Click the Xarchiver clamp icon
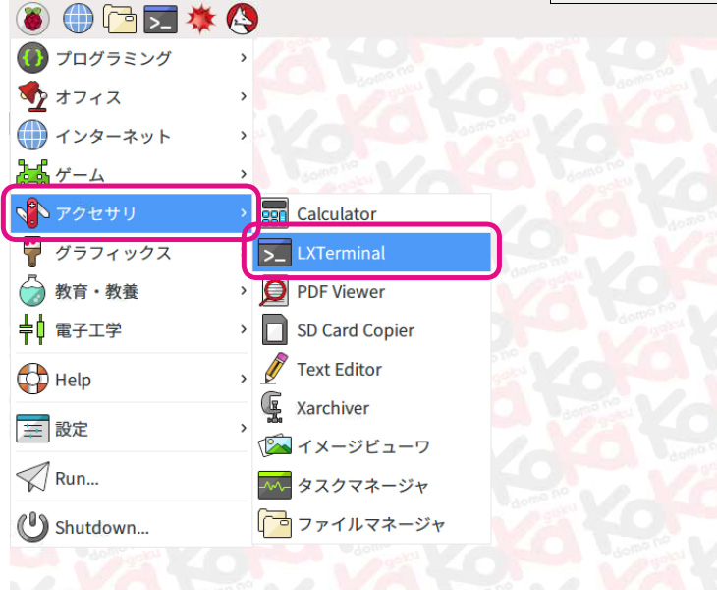 (x=272, y=407)
